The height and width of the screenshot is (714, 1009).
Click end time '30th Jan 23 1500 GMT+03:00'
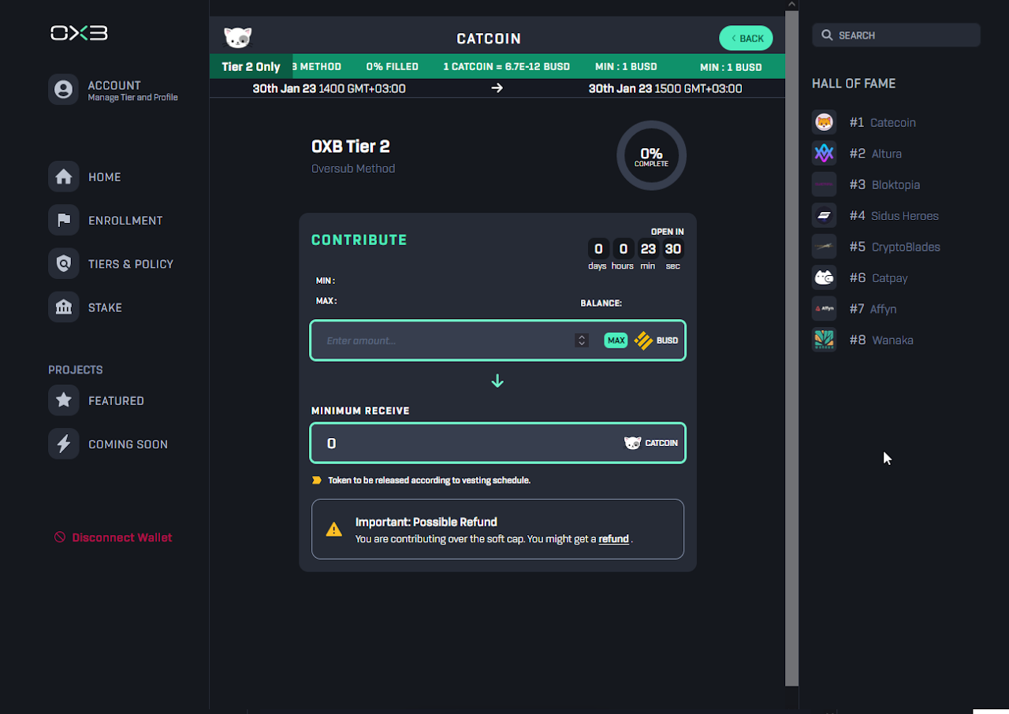tap(665, 88)
